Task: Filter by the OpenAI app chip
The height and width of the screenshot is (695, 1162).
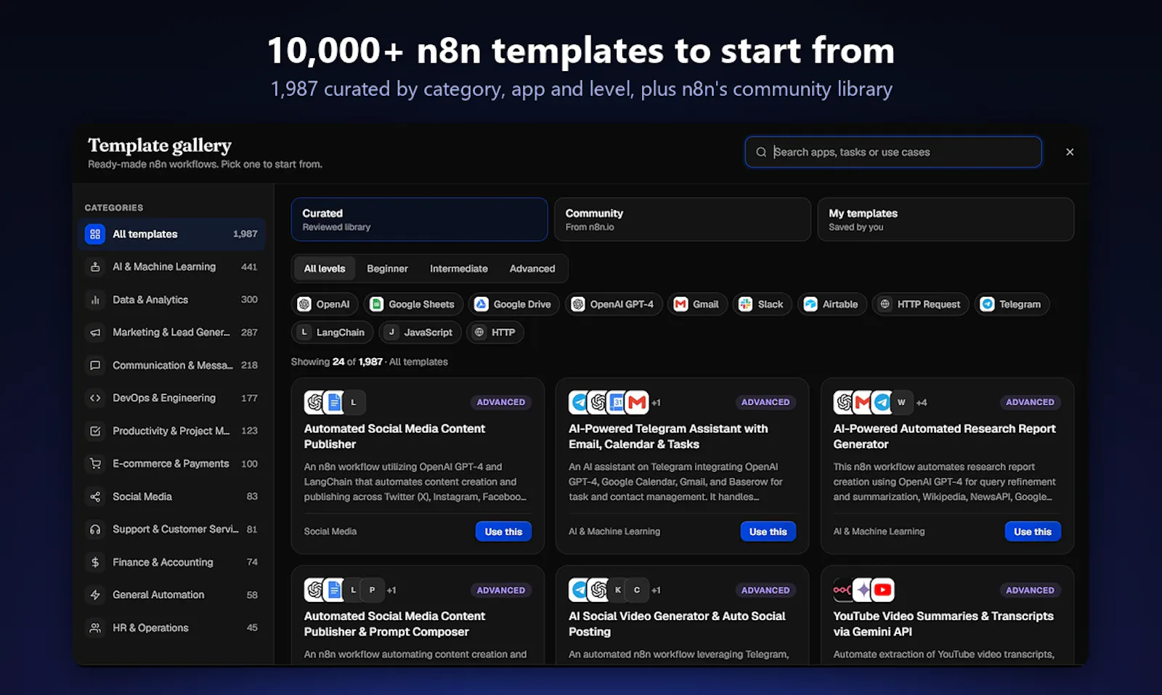Action: point(325,304)
